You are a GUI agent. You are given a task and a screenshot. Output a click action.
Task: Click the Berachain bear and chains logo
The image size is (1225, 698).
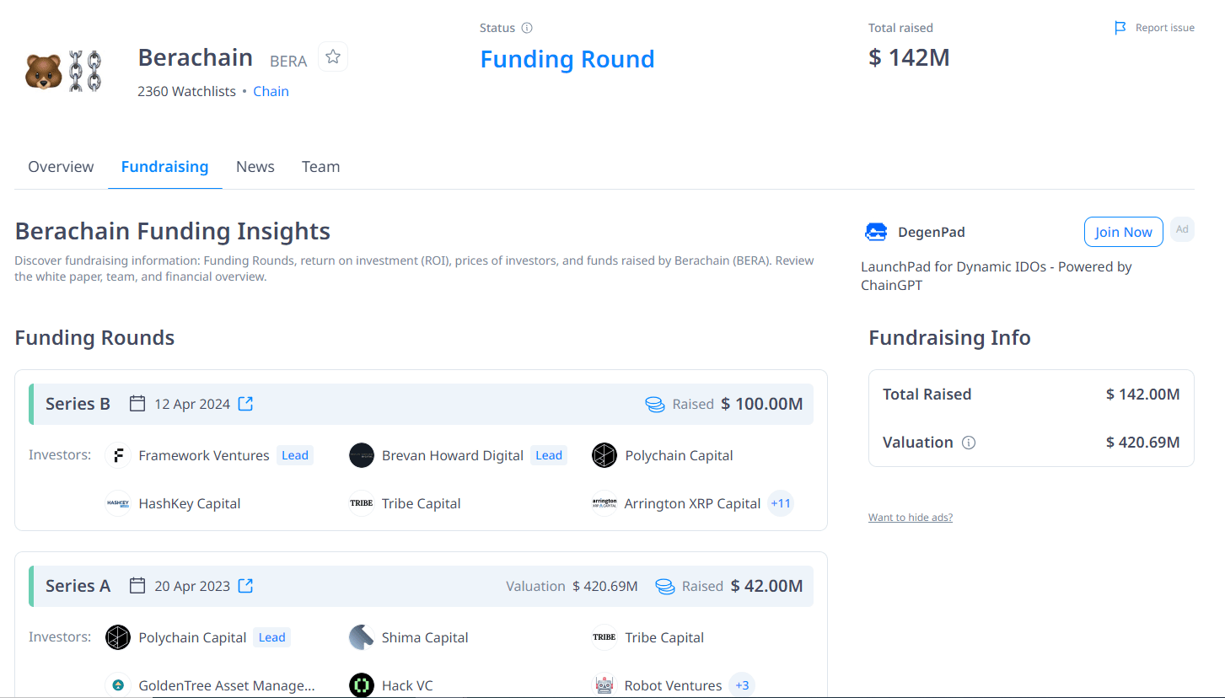click(64, 71)
